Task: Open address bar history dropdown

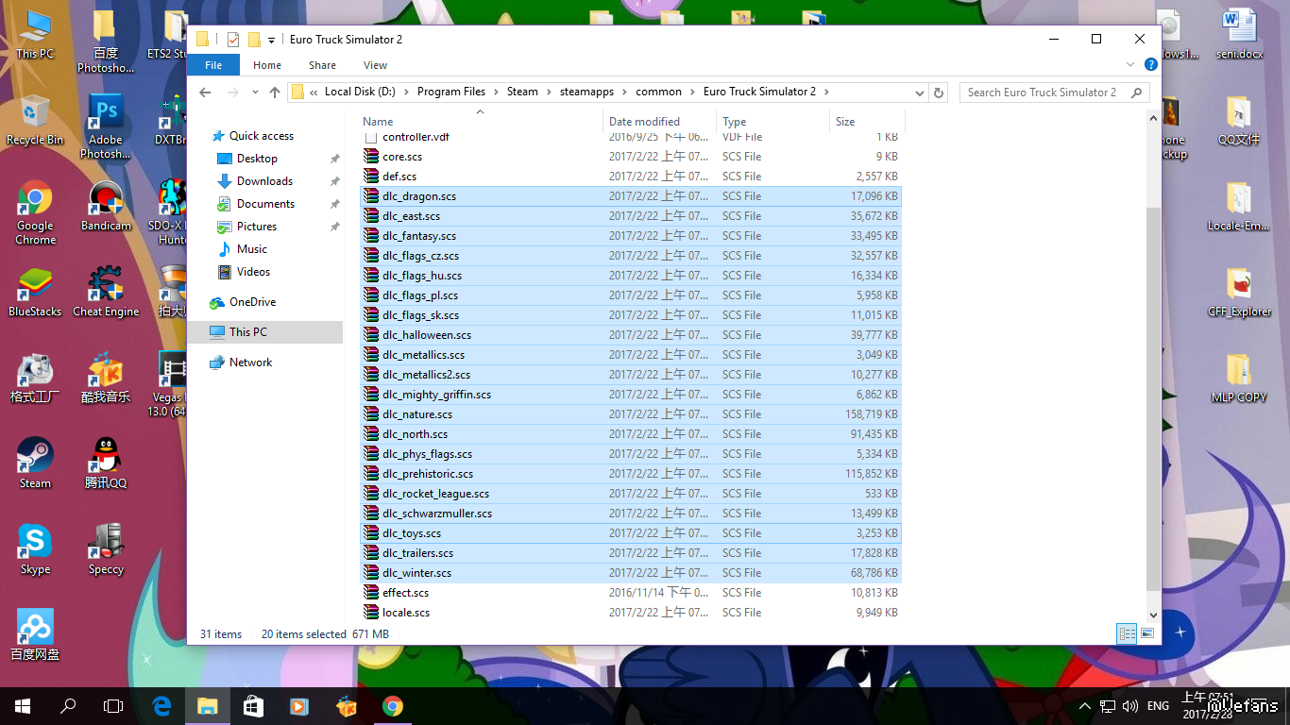Action: [x=920, y=93]
